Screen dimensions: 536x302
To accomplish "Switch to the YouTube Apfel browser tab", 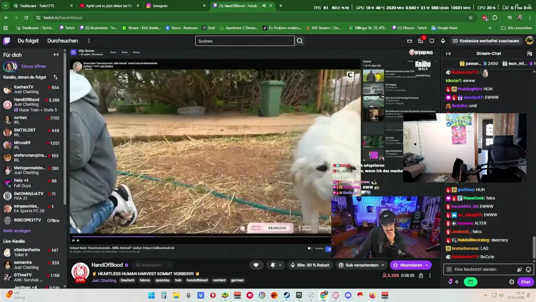I will [x=110, y=6].
